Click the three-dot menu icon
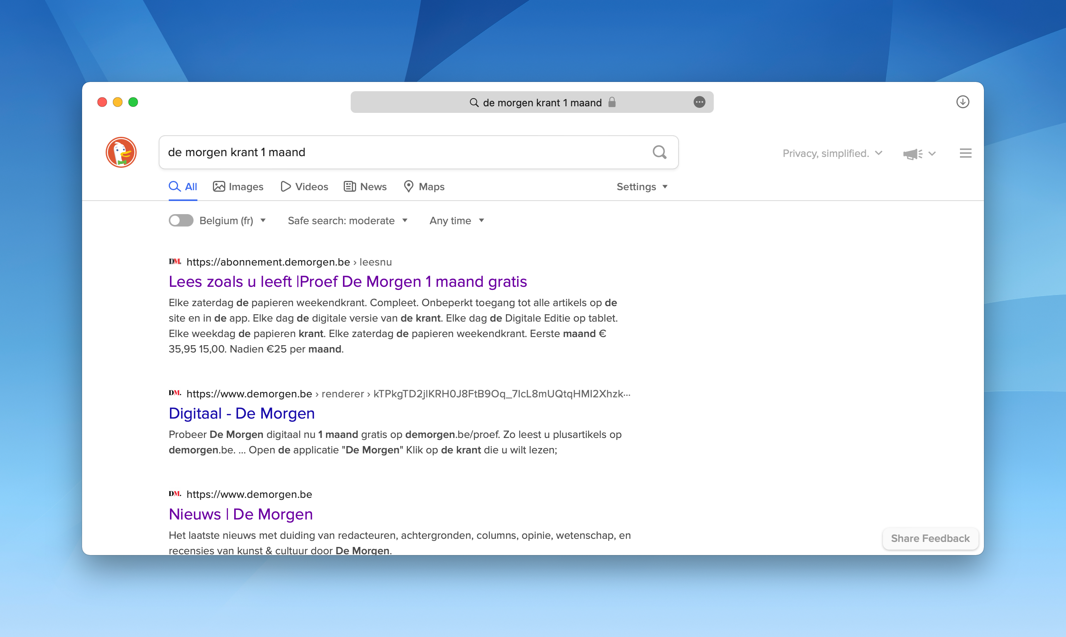The height and width of the screenshot is (637, 1066). click(699, 102)
